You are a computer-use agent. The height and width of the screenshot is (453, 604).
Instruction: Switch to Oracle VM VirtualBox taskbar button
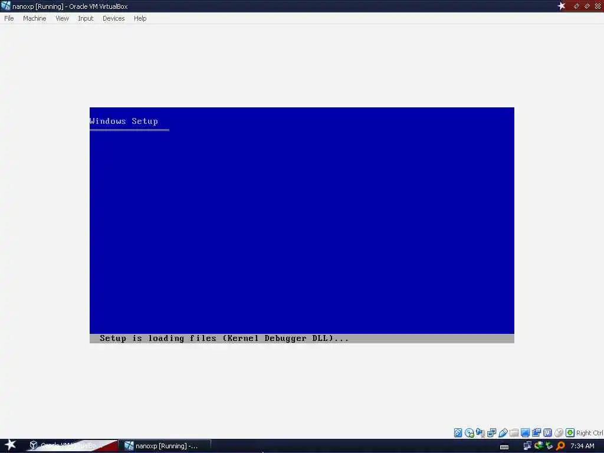pos(71,446)
